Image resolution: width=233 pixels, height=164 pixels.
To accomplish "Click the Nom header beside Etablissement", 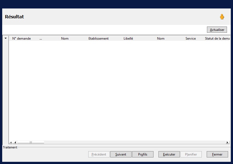I will [x=65, y=39].
